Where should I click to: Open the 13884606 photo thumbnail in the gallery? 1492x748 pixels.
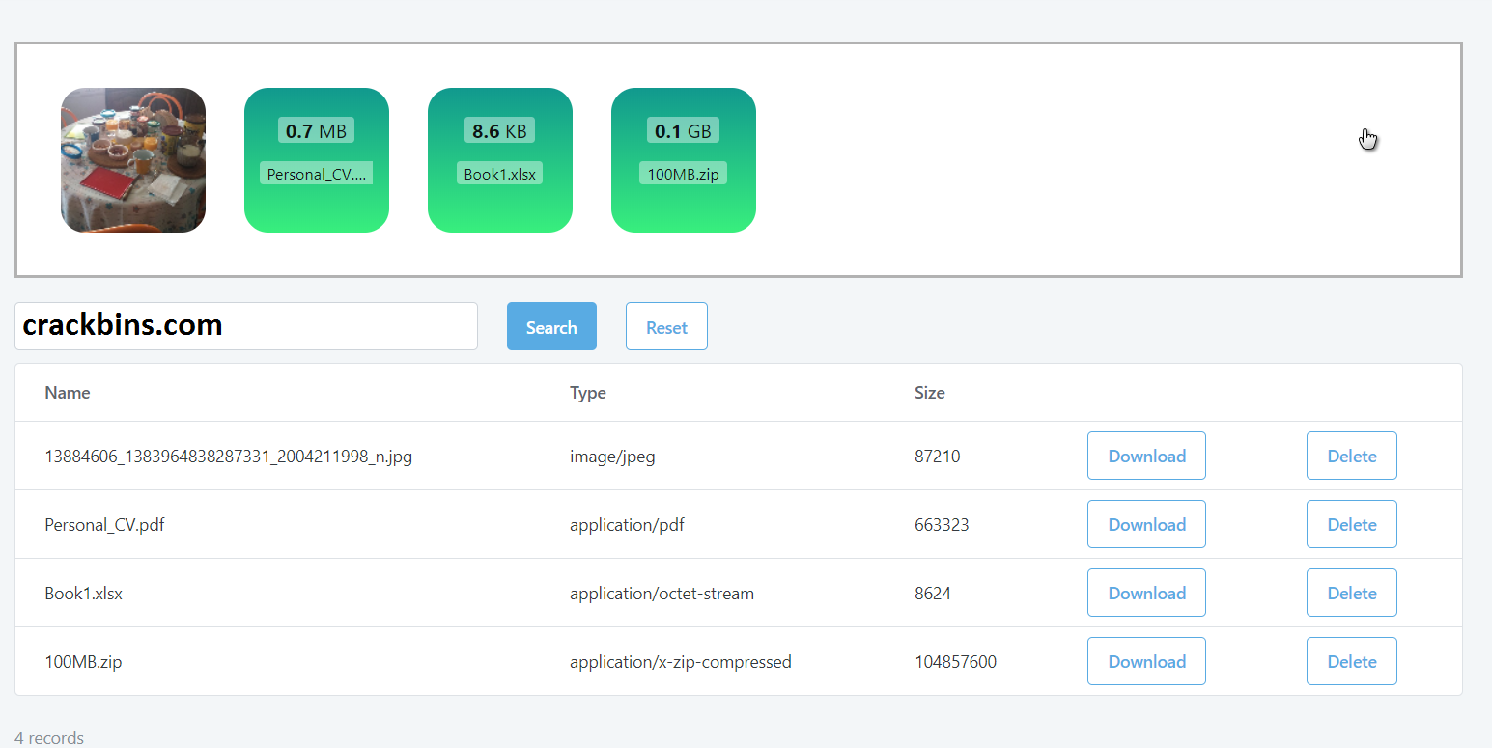(132, 160)
